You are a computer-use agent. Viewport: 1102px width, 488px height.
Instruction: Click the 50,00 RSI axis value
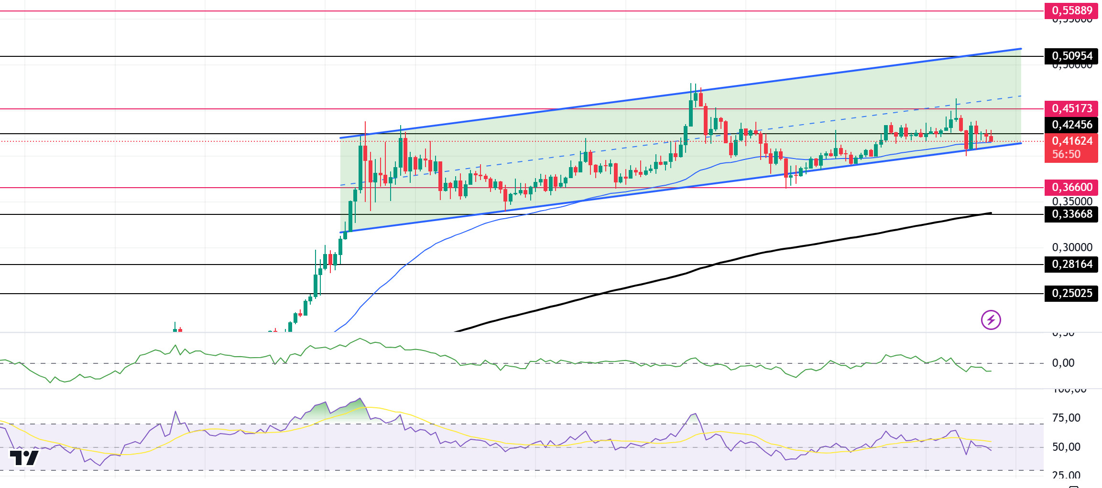[1066, 447]
